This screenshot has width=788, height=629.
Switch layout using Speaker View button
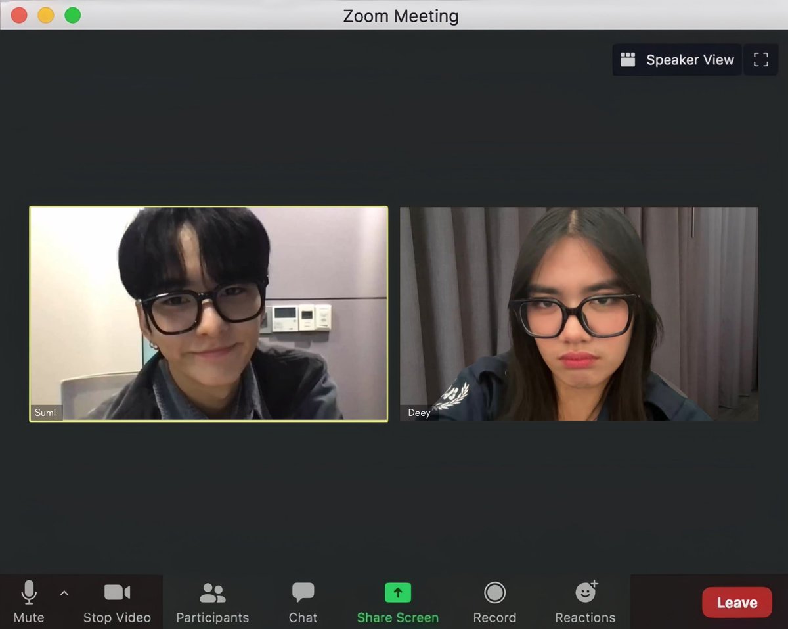pos(677,60)
